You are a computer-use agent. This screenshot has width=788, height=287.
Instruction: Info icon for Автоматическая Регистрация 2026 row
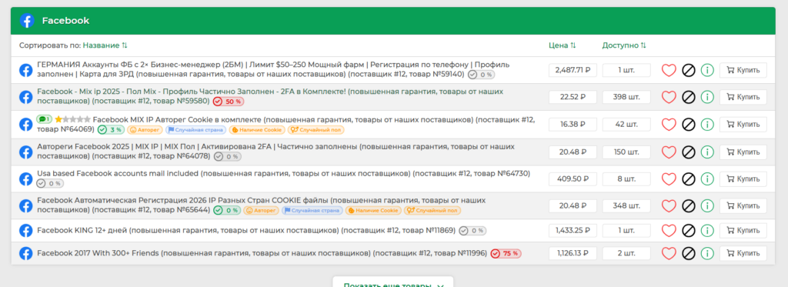click(707, 205)
